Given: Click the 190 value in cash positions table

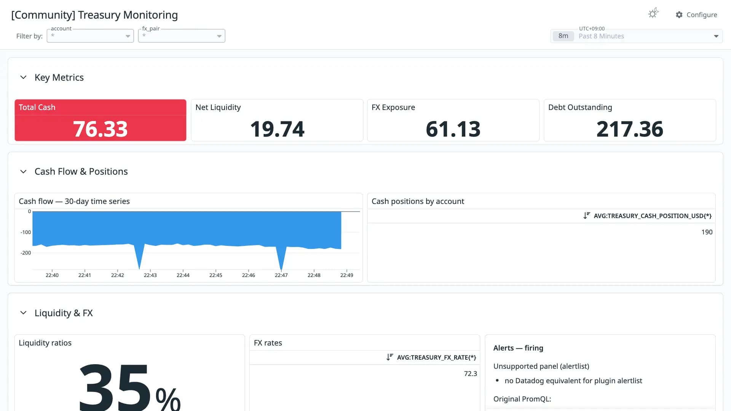Looking at the screenshot, I should [x=707, y=232].
